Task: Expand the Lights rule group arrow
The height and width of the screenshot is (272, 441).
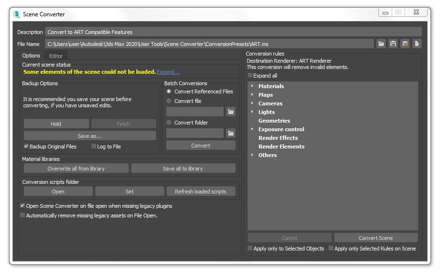Action: coord(252,112)
